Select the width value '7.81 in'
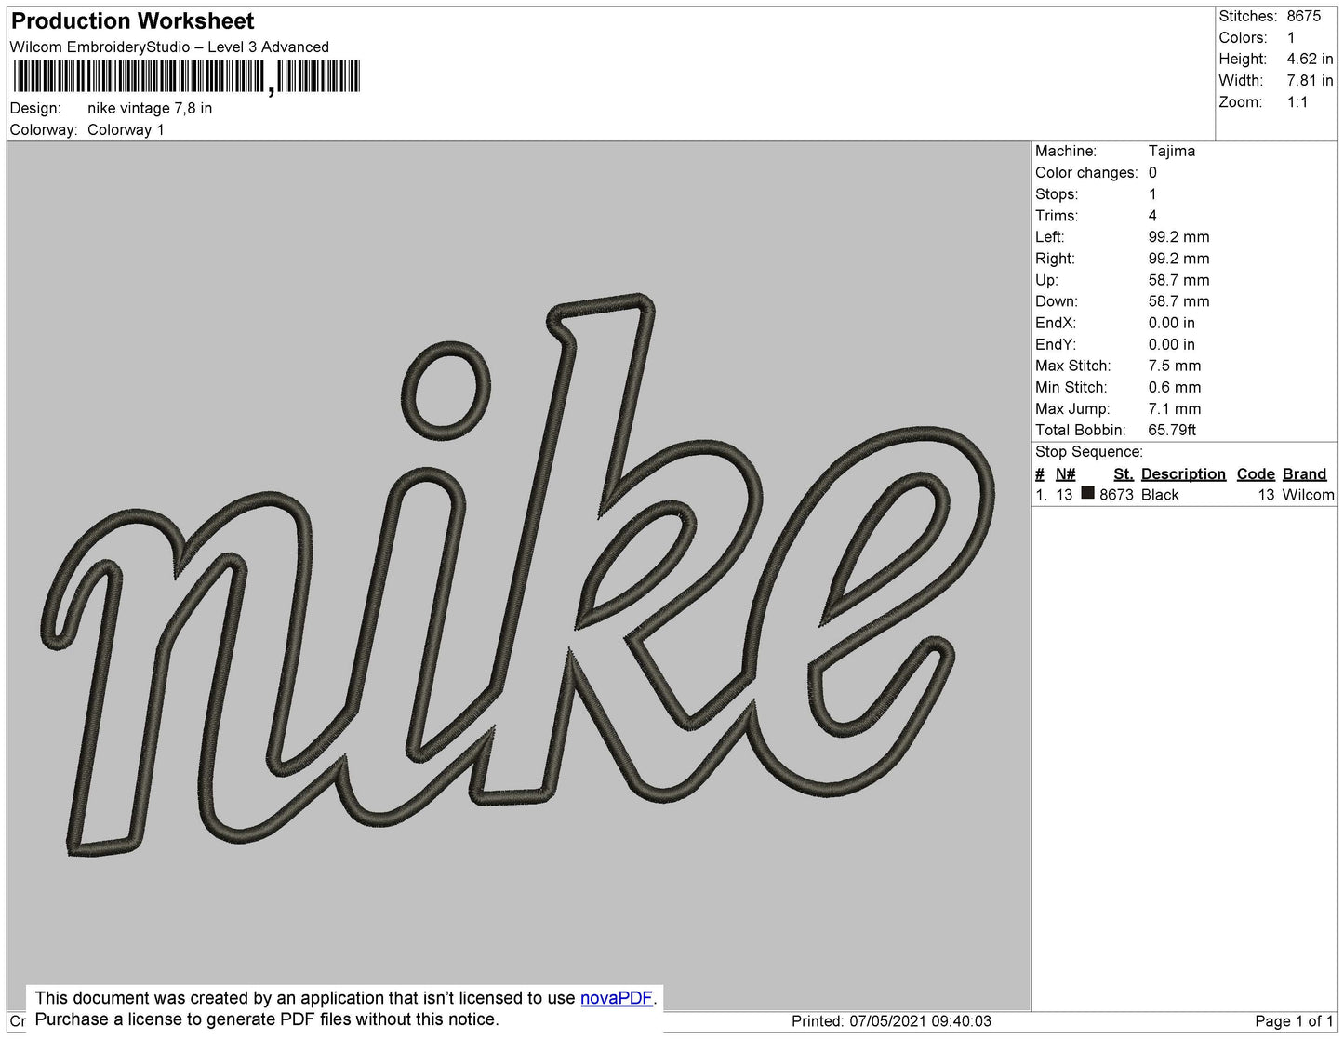The height and width of the screenshot is (1039, 1344). pos(1311,80)
